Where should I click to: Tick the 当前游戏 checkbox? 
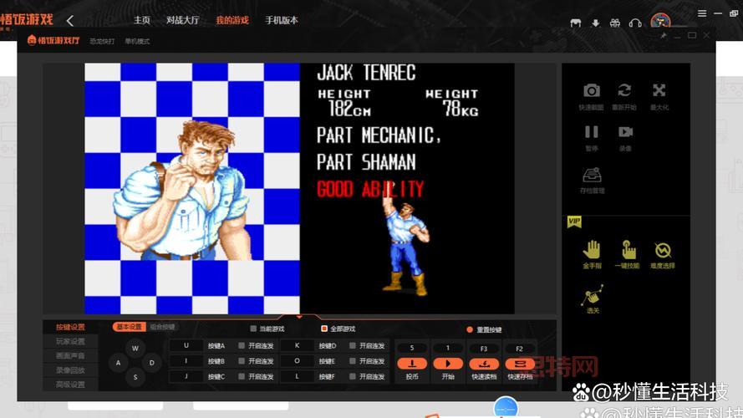point(253,329)
